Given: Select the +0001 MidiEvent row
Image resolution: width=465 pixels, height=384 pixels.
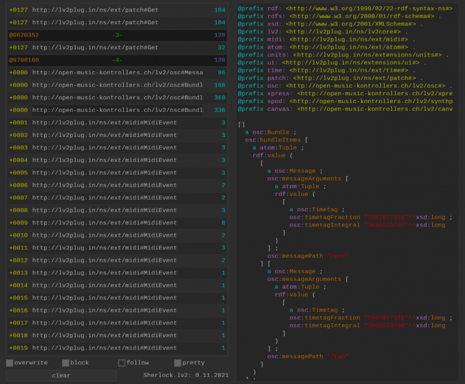Looking at the screenshot, I should pos(117,122).
